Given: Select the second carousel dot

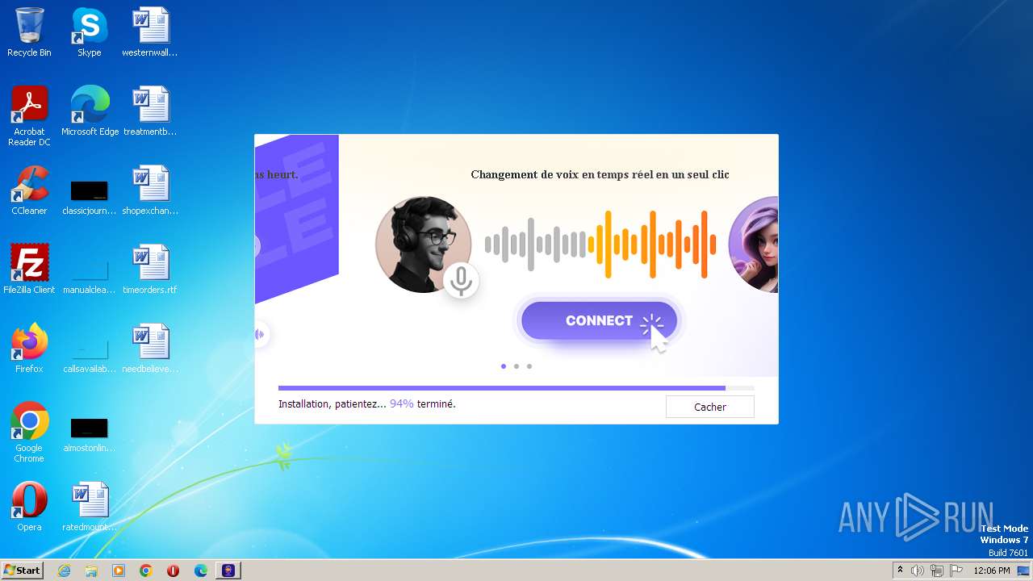Looking at the screenshot, I should [516, 366].
